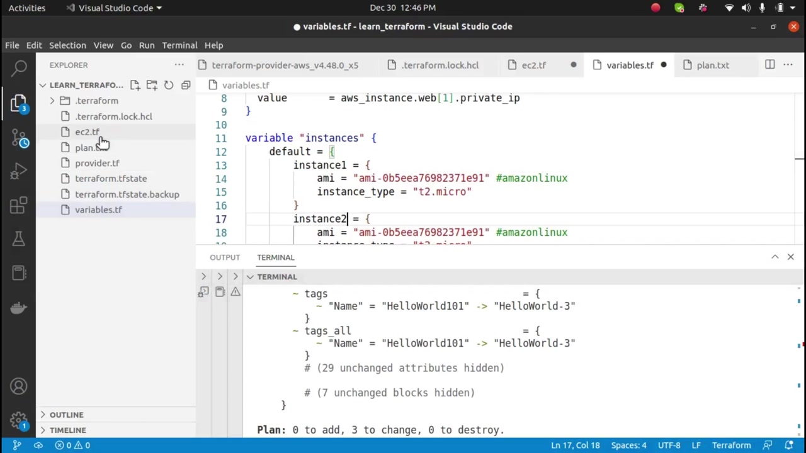Maximize the bottom panel size
806x453 pixels.
[x=775, y=257]
